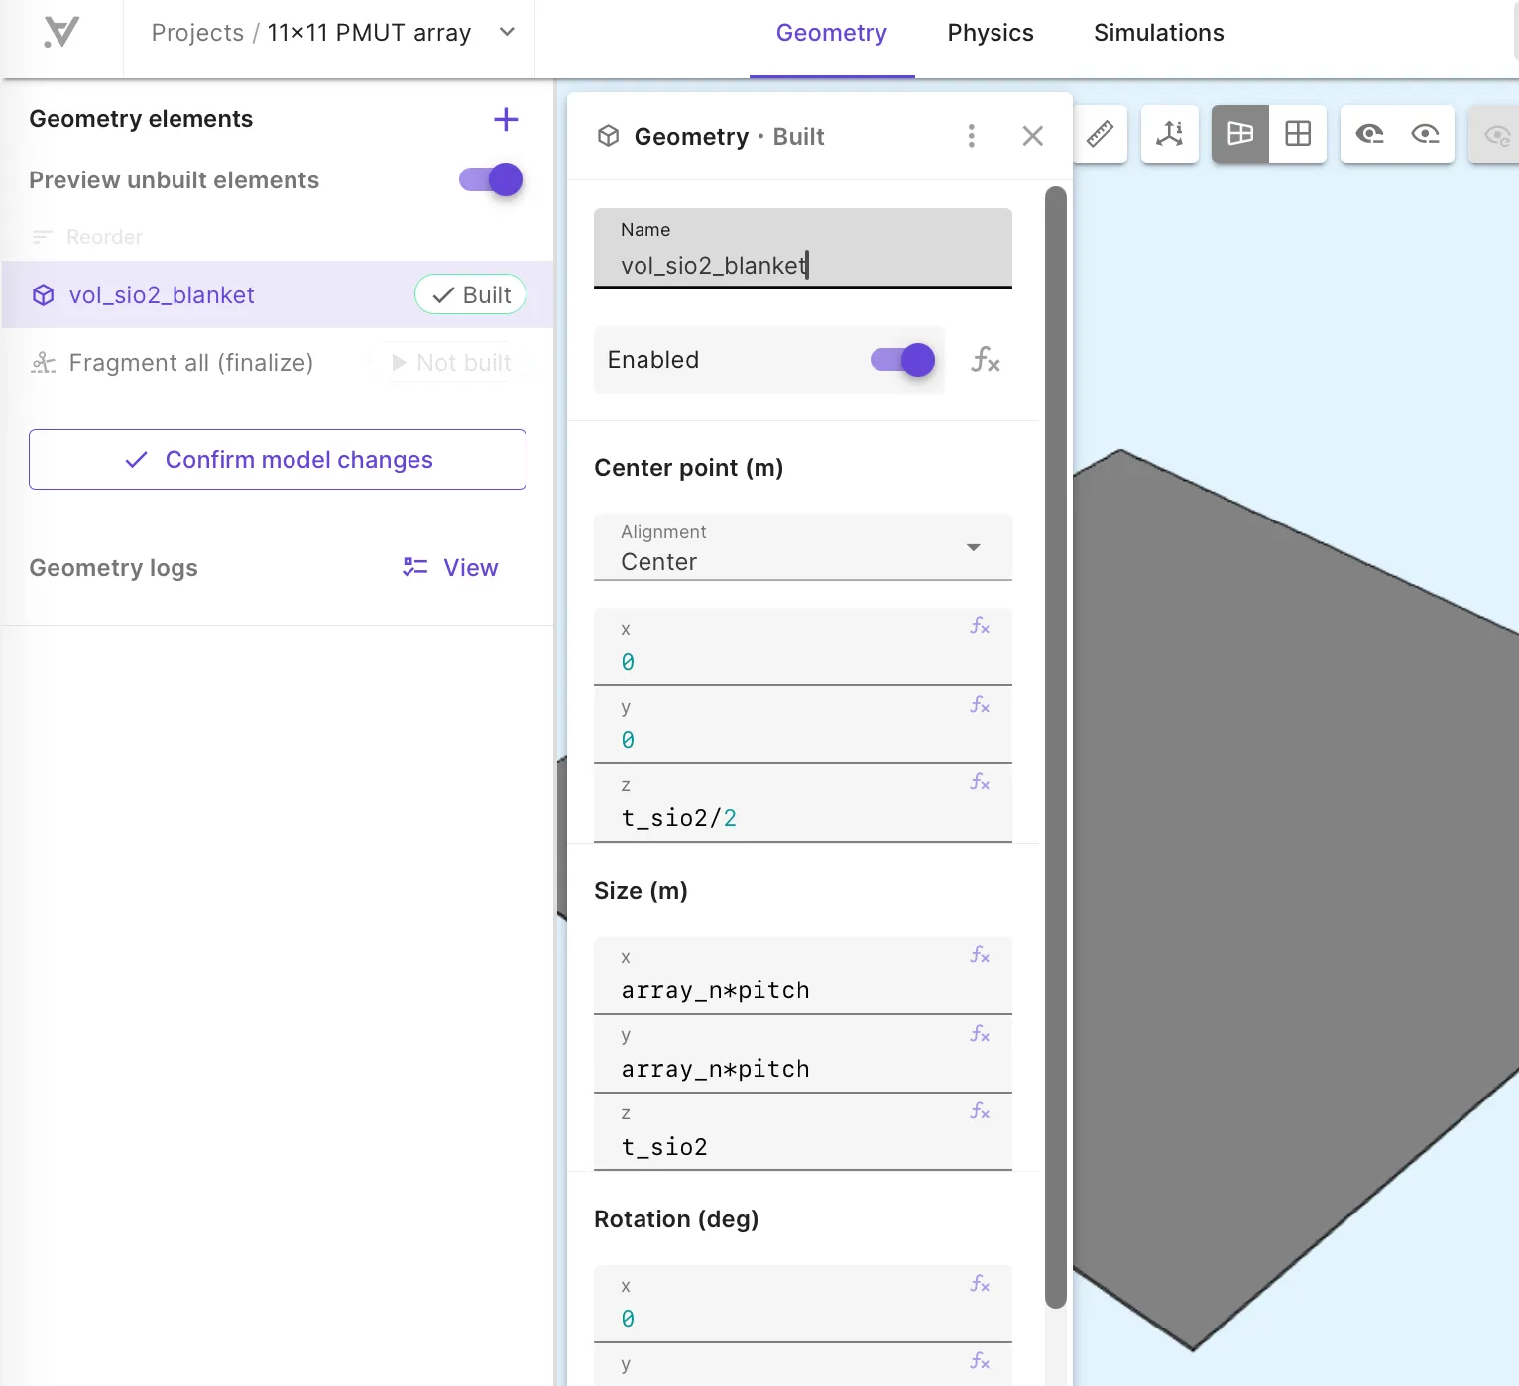
Task: Click fx icon for Center point z
Action: (980, 782)
